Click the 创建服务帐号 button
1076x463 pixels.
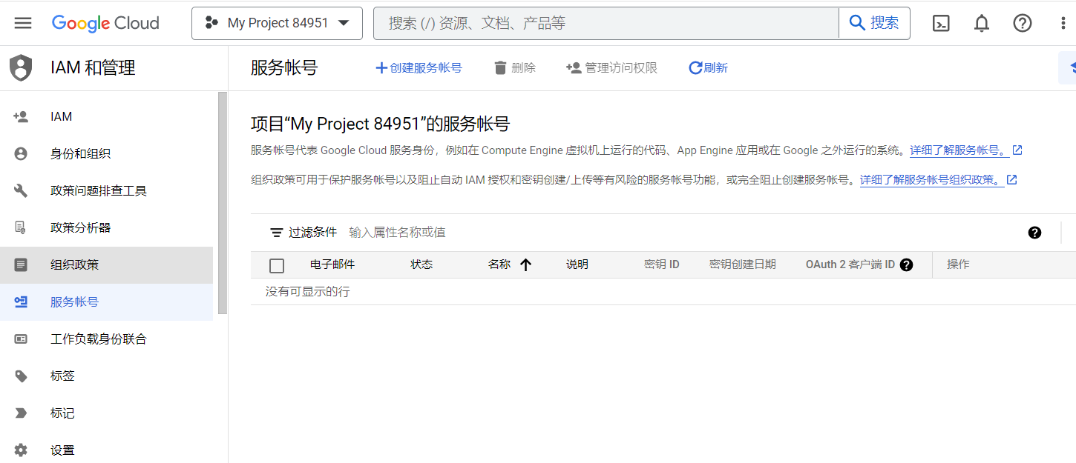(x=419, y=67)
